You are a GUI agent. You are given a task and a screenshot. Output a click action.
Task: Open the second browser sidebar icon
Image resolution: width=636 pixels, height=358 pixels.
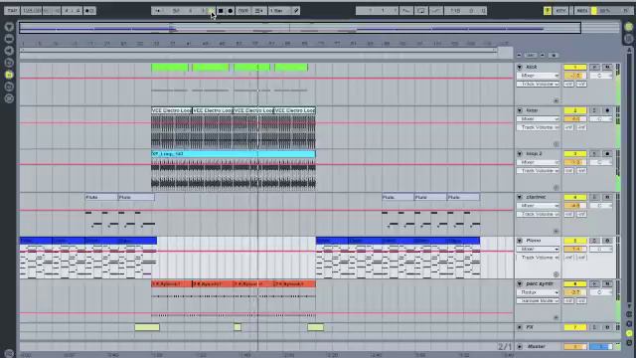[x=9, y=39]
